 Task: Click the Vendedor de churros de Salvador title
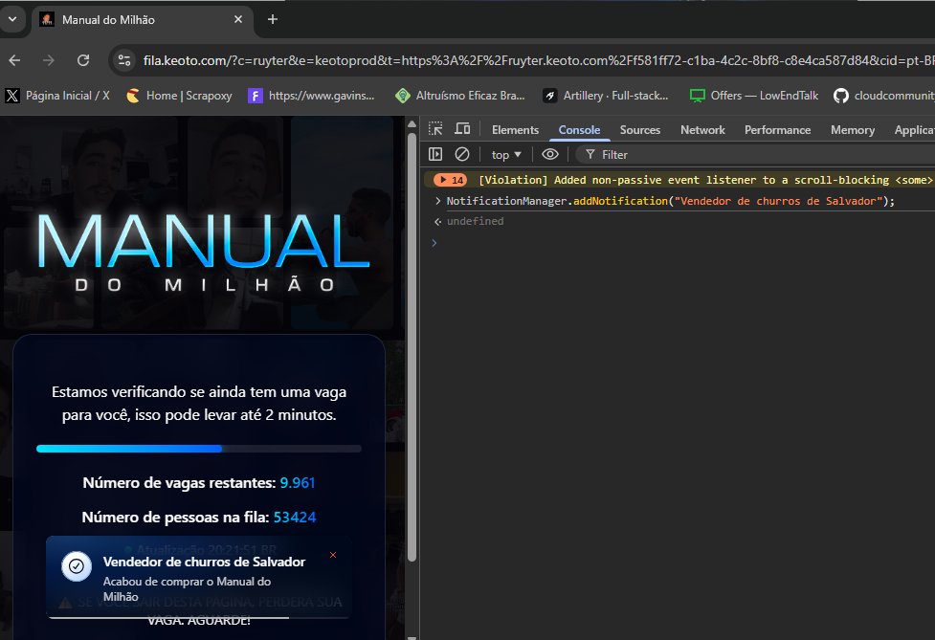[204, 562]
